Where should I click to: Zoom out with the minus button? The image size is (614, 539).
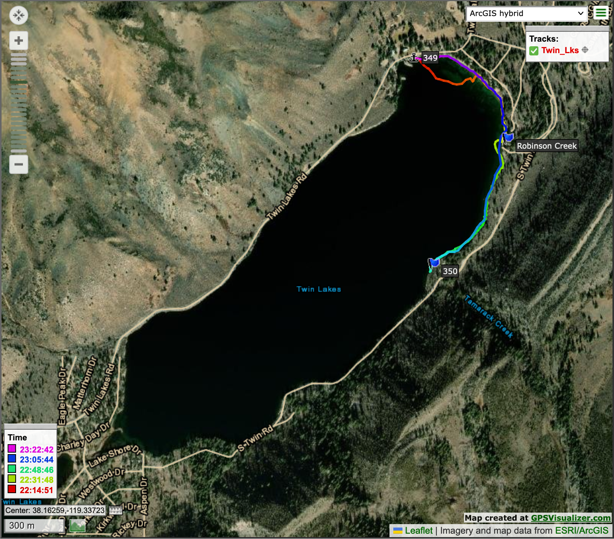click(x=18, y=164)
